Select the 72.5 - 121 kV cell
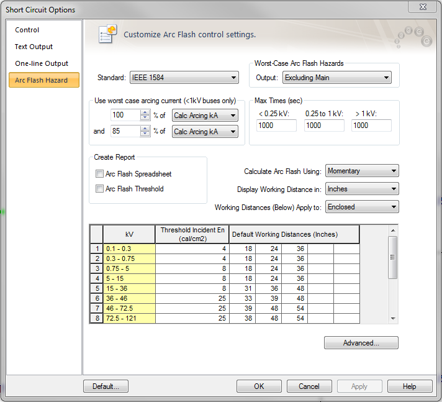 point(129,318)
